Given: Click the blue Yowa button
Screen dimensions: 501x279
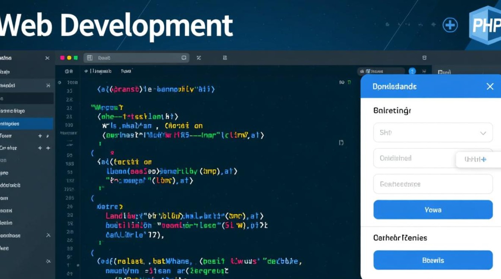Looking at the screenshot, I should pos(433,210).
